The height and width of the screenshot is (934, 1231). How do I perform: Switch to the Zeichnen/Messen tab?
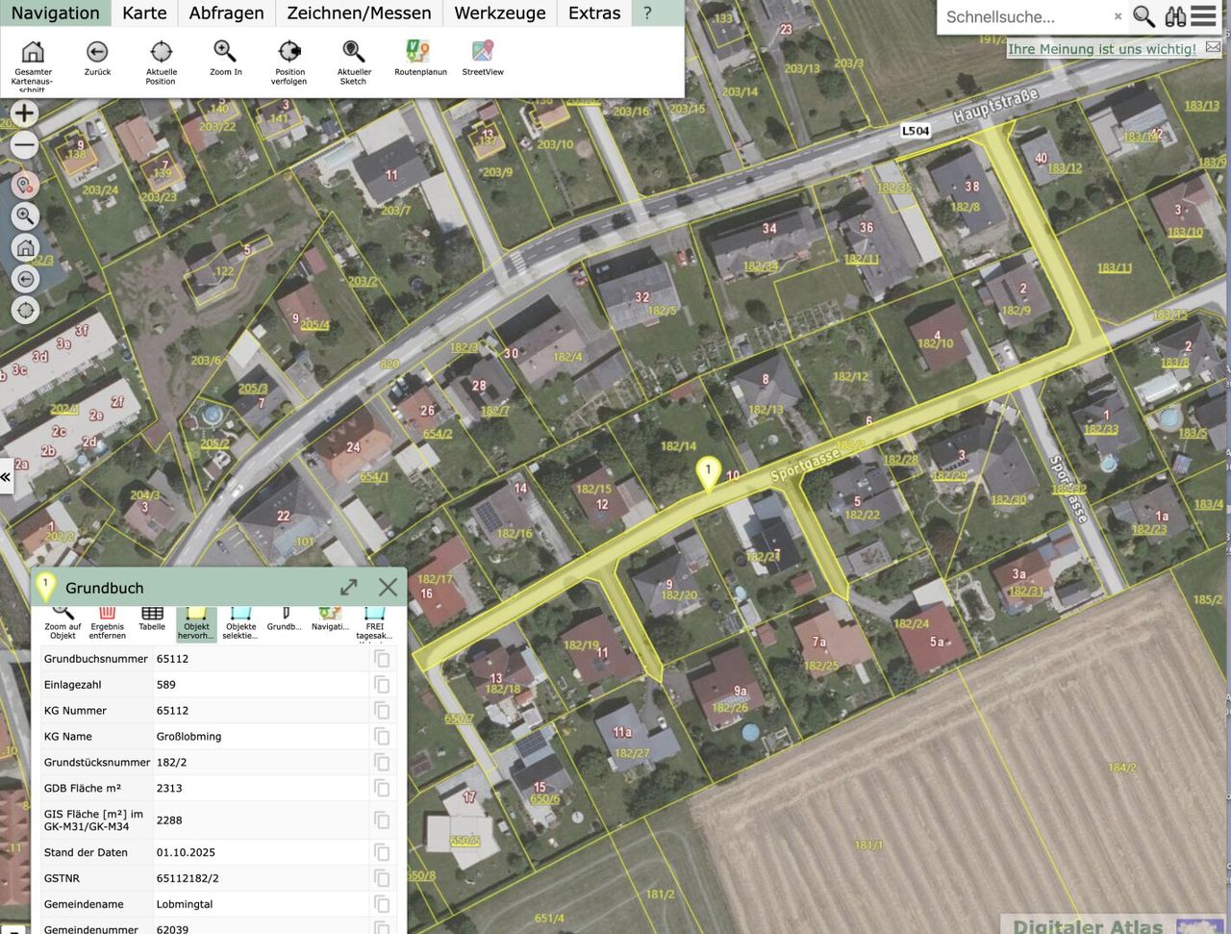359,13
